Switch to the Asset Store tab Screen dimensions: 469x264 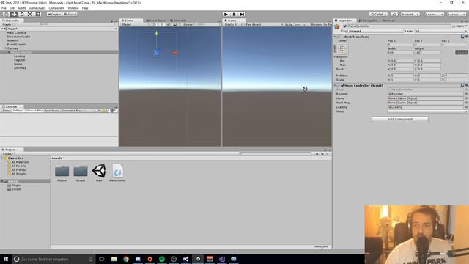[x=155, y=21]
